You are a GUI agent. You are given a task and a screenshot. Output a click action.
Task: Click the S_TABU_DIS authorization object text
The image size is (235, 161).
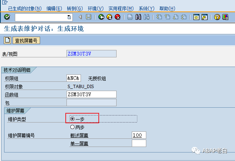pyautogui.click(x=81, y=87)
